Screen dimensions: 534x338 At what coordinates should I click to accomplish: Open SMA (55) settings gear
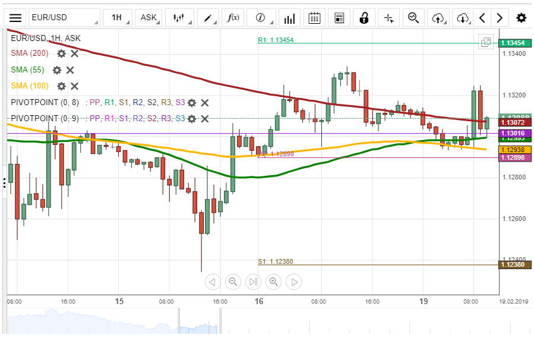tap(57, 70)
